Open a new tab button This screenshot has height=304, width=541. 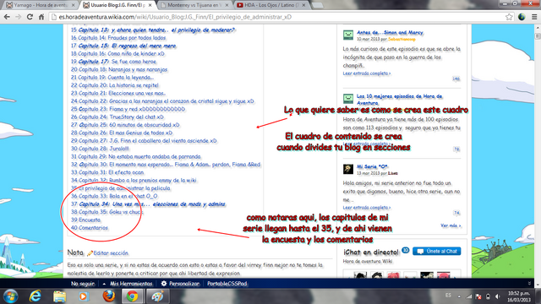(317, 5)
